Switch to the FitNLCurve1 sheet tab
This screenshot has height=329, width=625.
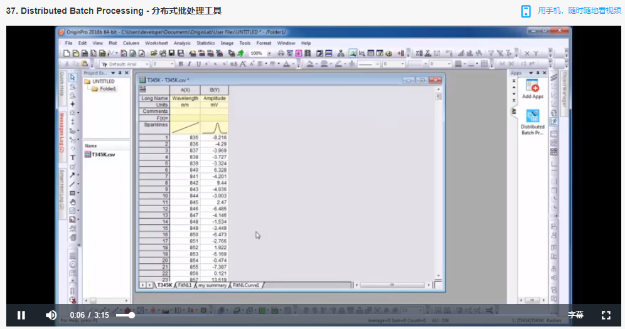246,285
